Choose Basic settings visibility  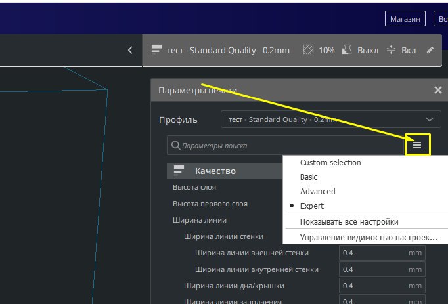pyautogui.click(x=309, y=177)
